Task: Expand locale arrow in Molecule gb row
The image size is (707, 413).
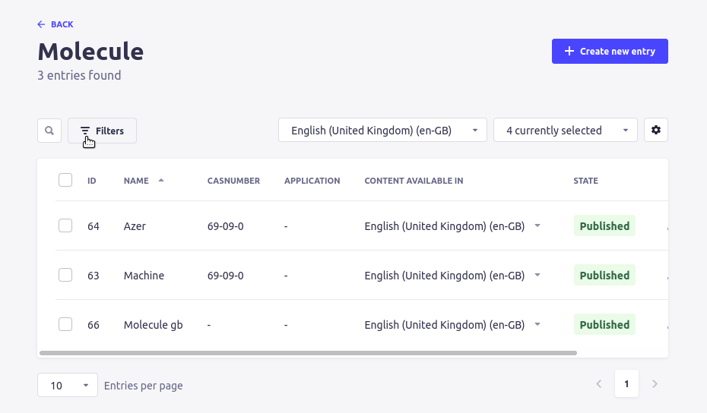Action: [x=537, y=324]
